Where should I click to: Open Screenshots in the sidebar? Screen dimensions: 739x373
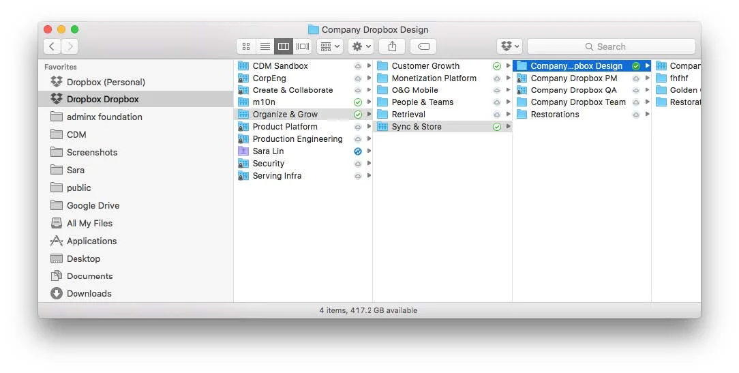point(136,152)
